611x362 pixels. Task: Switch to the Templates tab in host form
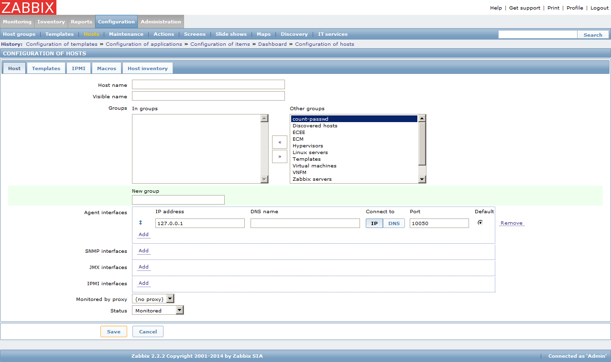pos(46,68)
